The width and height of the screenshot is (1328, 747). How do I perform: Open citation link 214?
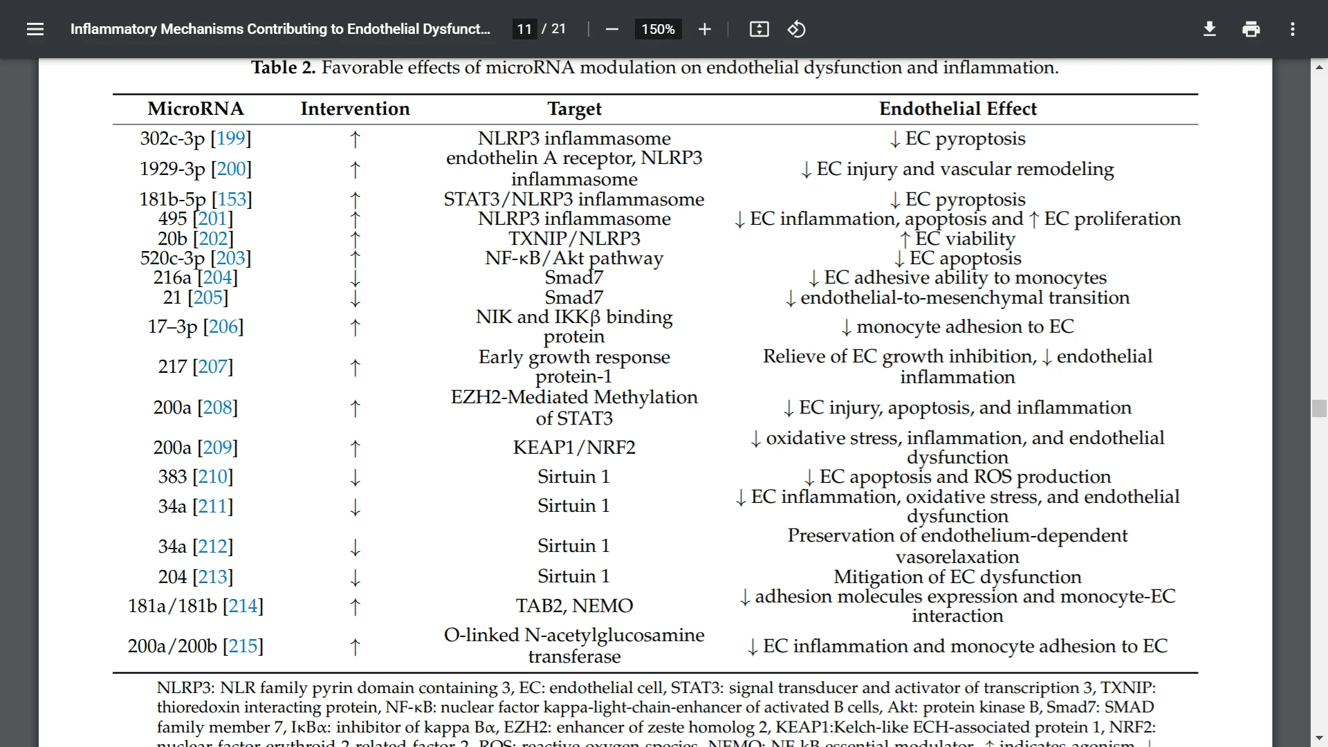click(243, 606)
